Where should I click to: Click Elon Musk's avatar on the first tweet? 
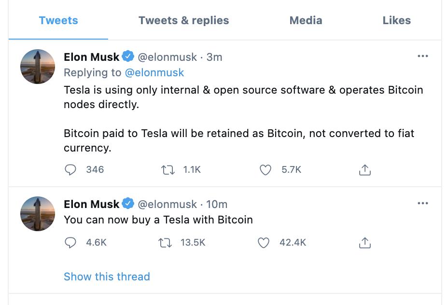tap(38, 67)
